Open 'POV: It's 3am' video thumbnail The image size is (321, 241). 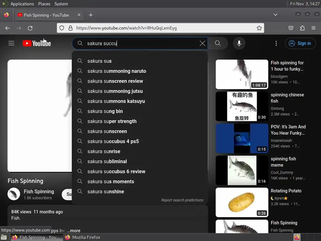click(242, 138)
